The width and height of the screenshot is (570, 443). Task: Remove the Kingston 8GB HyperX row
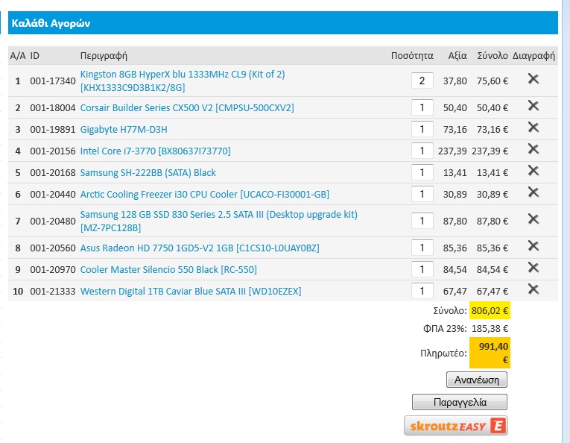click(533, 78)
